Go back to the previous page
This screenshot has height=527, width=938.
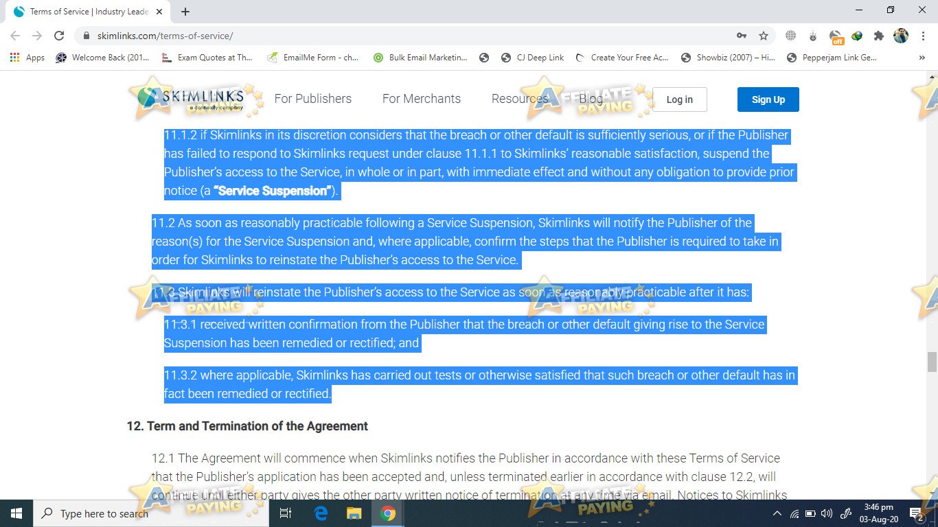(x=15, y=36)
